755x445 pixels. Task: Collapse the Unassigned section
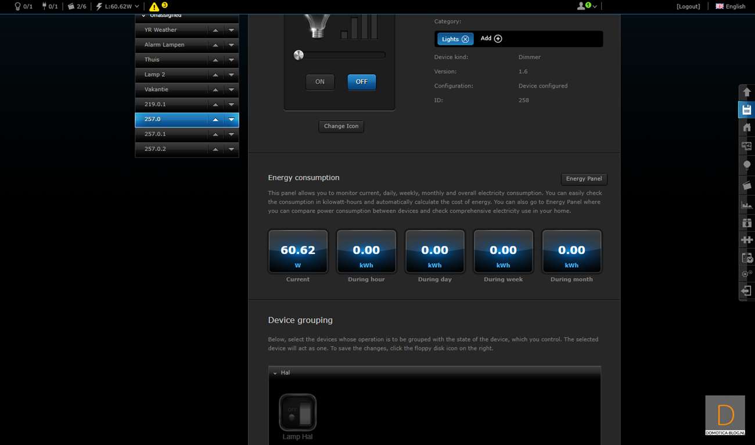(x=143, y=15)
